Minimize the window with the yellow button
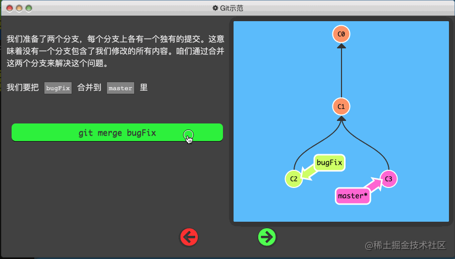Image resolution: width=455 pixels, height=259 pixels. click(19, 9)
